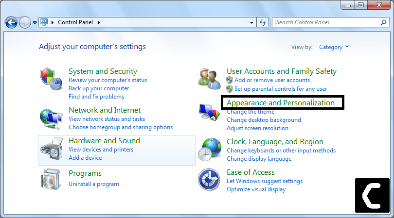Viewport: 394px width, 218px height.
Task: Open System and Security category
Action: pos(103,71)
